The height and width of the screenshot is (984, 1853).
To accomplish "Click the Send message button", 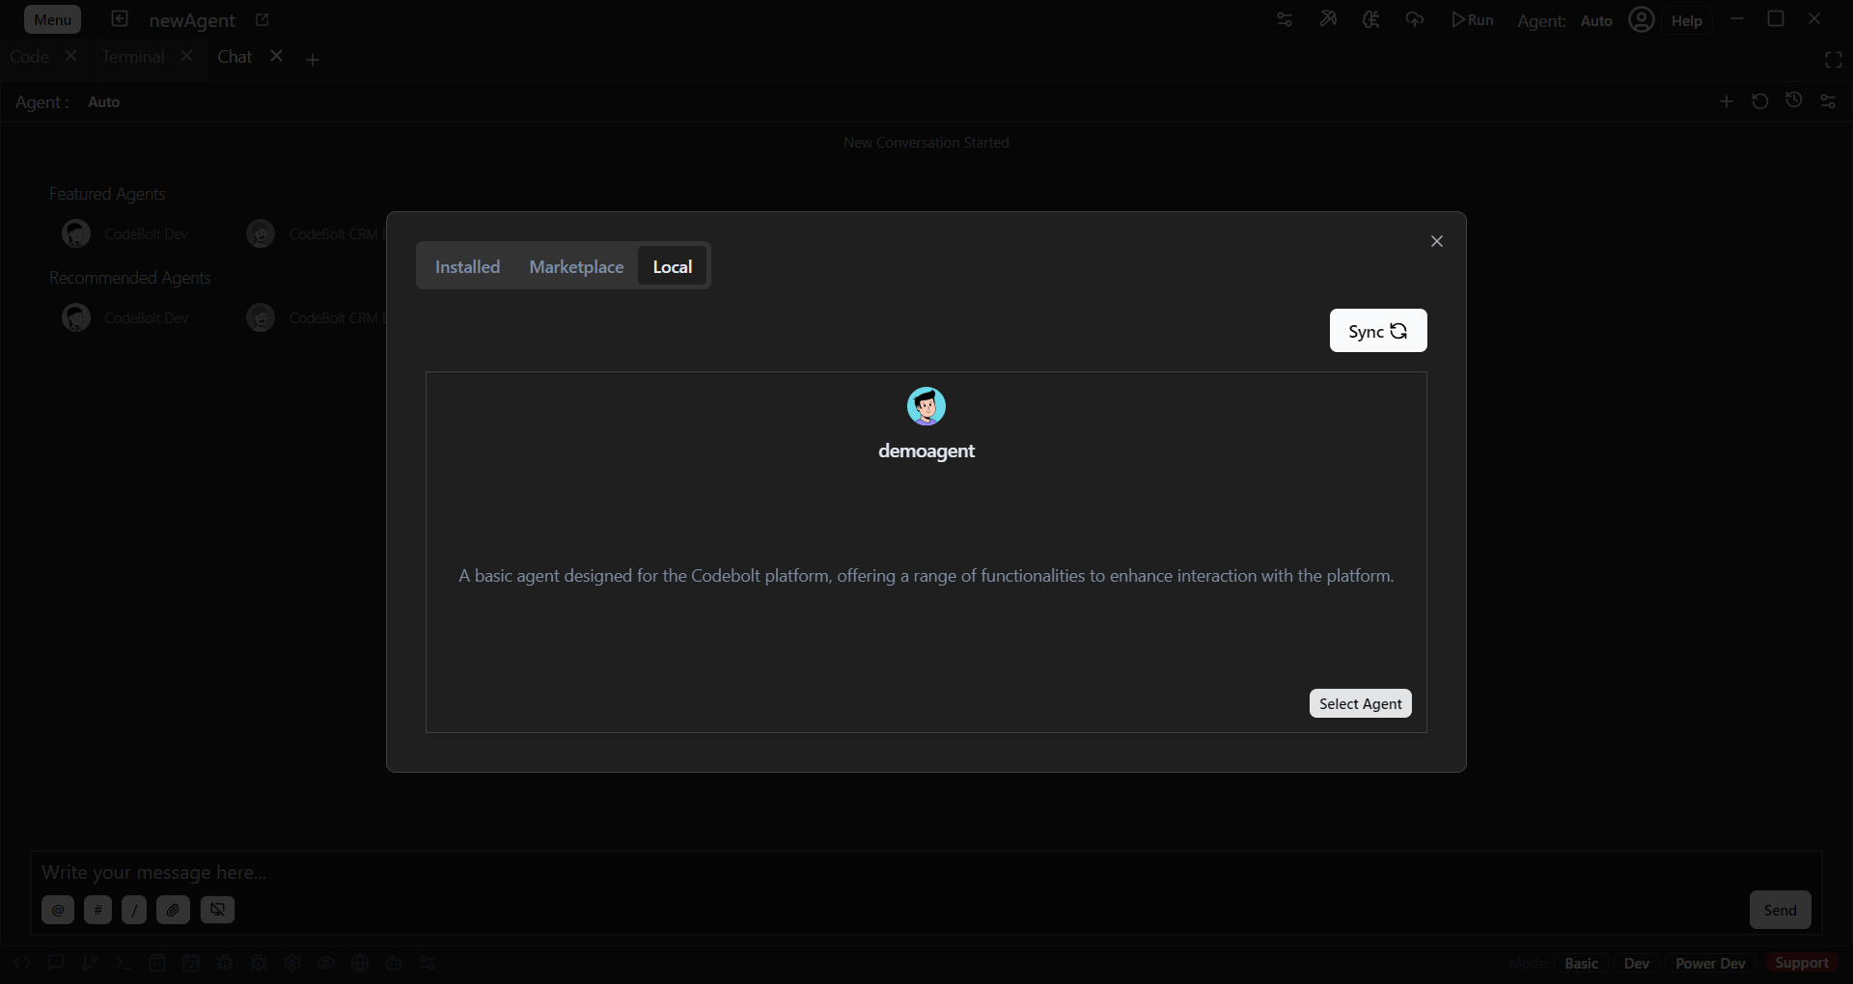I will pos(1780,910).
